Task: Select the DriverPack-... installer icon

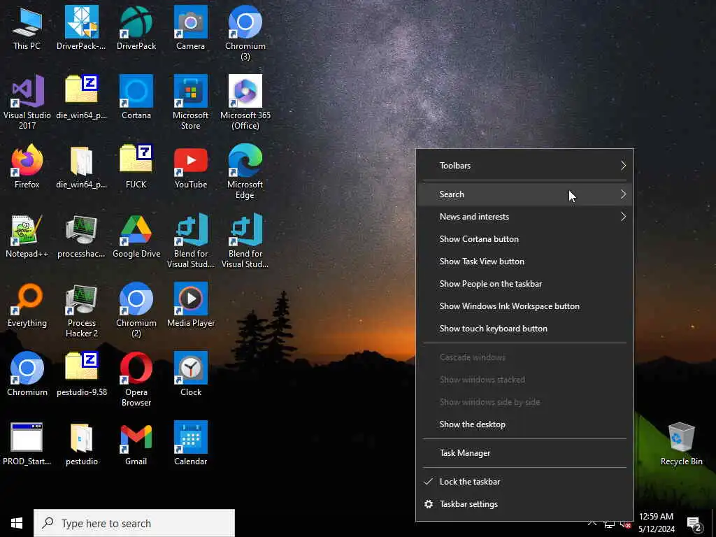Action: click(82, 28)
